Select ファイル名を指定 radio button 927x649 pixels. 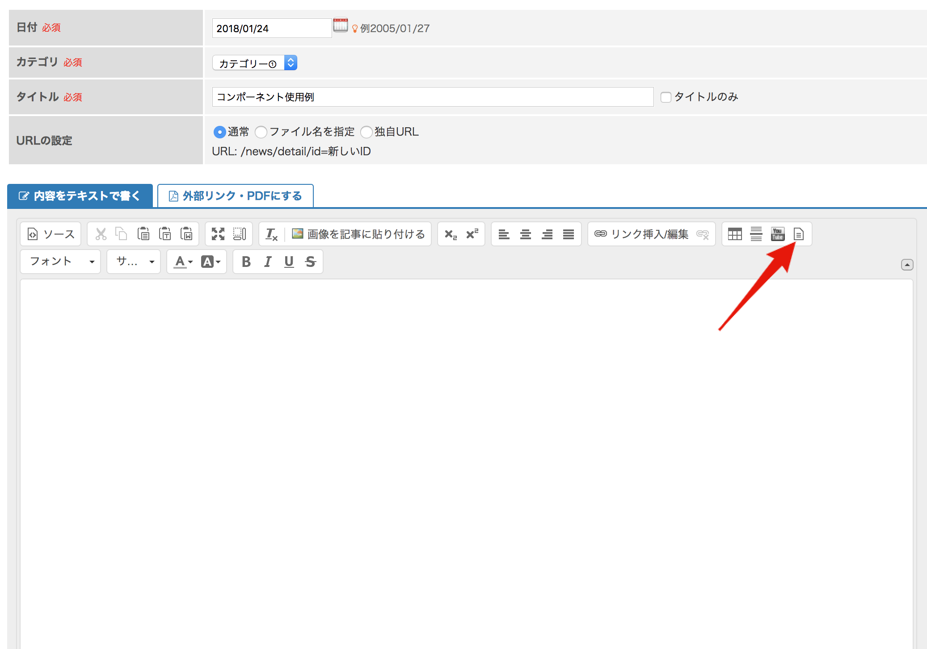pos(261,132)
